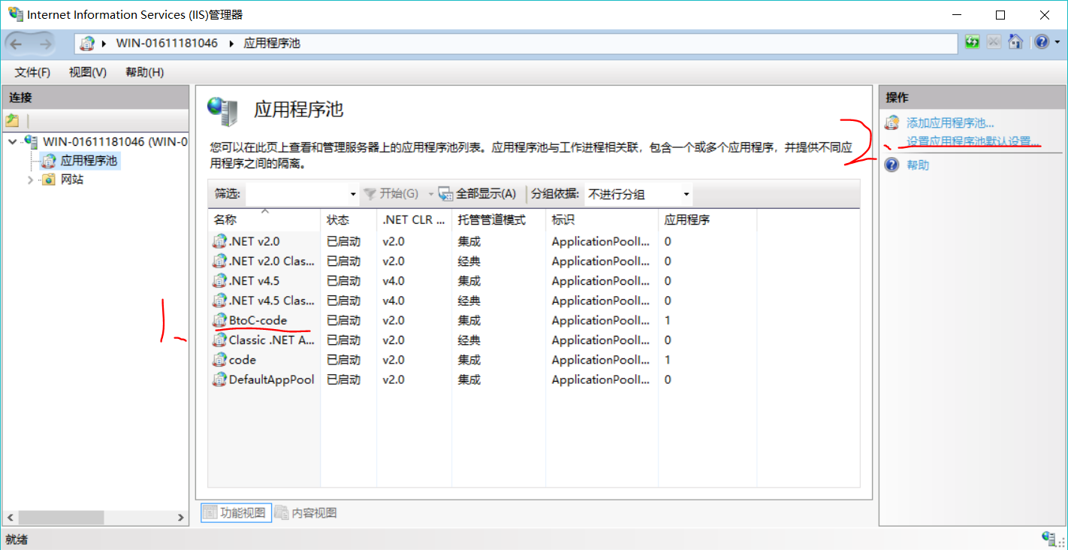Click 应用程序池 in the address bar
The height and width of the screenshot is (550, 1068).
(272, 44)
